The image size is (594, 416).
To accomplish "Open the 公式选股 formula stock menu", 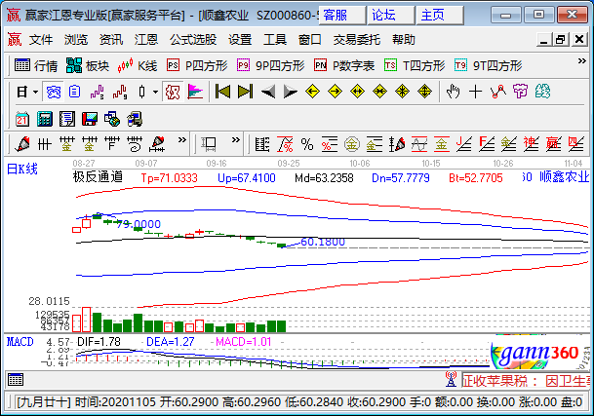I will click(193, 39).
